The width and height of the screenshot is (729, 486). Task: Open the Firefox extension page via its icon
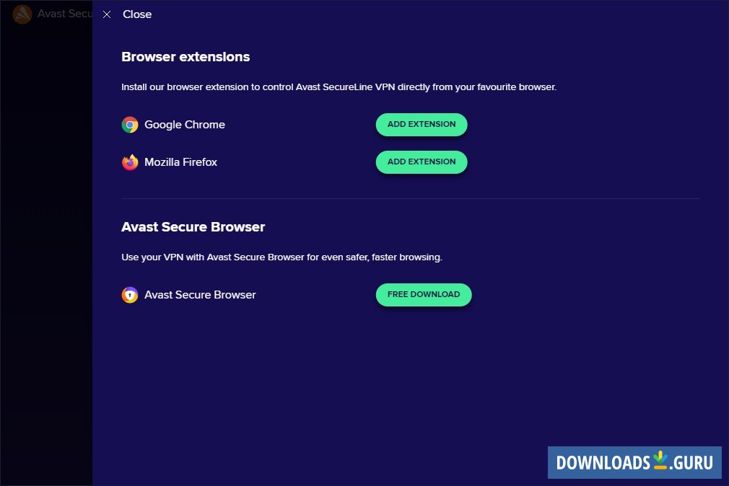pos(130,162)
